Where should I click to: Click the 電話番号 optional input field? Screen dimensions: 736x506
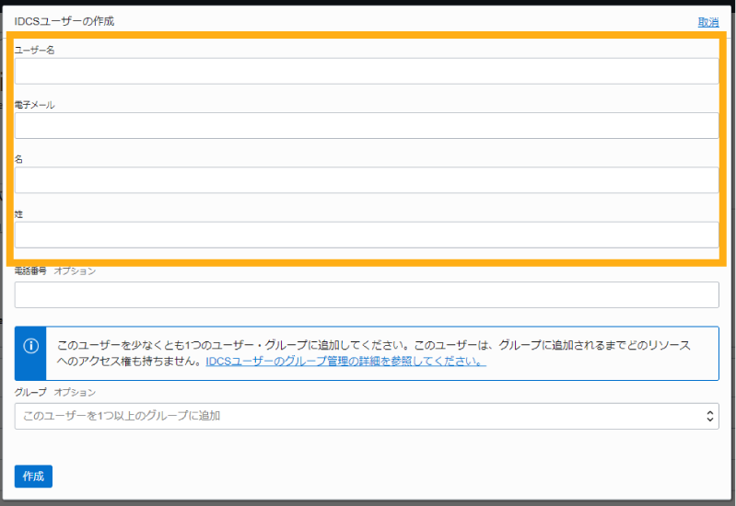coord(367,295)
